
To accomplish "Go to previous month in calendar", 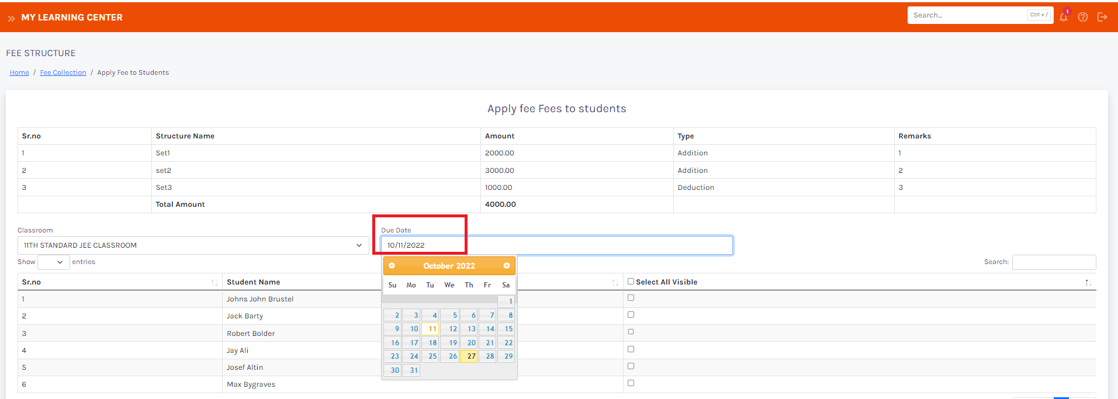I will (x=392, y=266).
